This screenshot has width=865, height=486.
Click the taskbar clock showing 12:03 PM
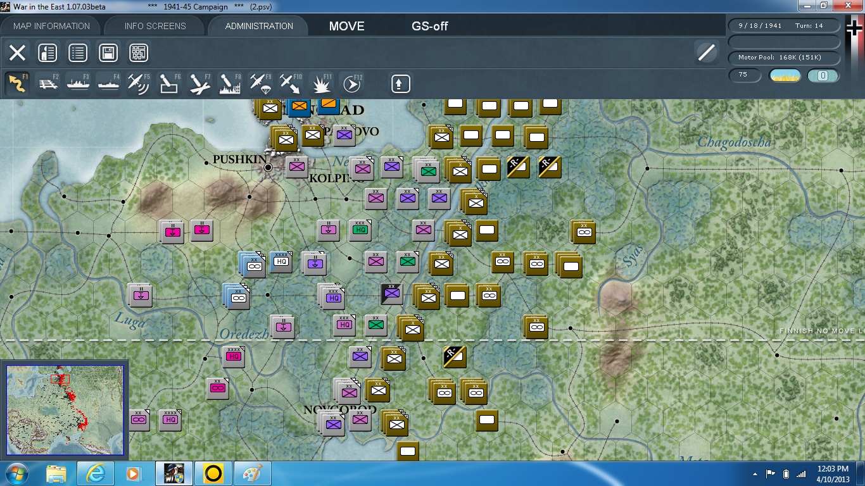(x=833, y=473)
